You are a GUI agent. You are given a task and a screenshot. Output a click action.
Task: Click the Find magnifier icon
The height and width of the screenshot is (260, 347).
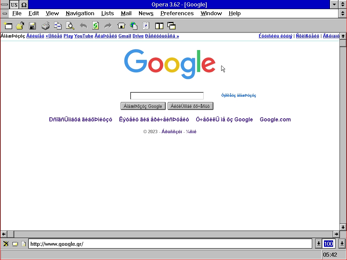click(x=70, y=26)
